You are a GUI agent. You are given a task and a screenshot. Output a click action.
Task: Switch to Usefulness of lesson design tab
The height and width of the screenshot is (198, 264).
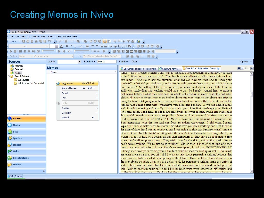click(x=138, y=69)
